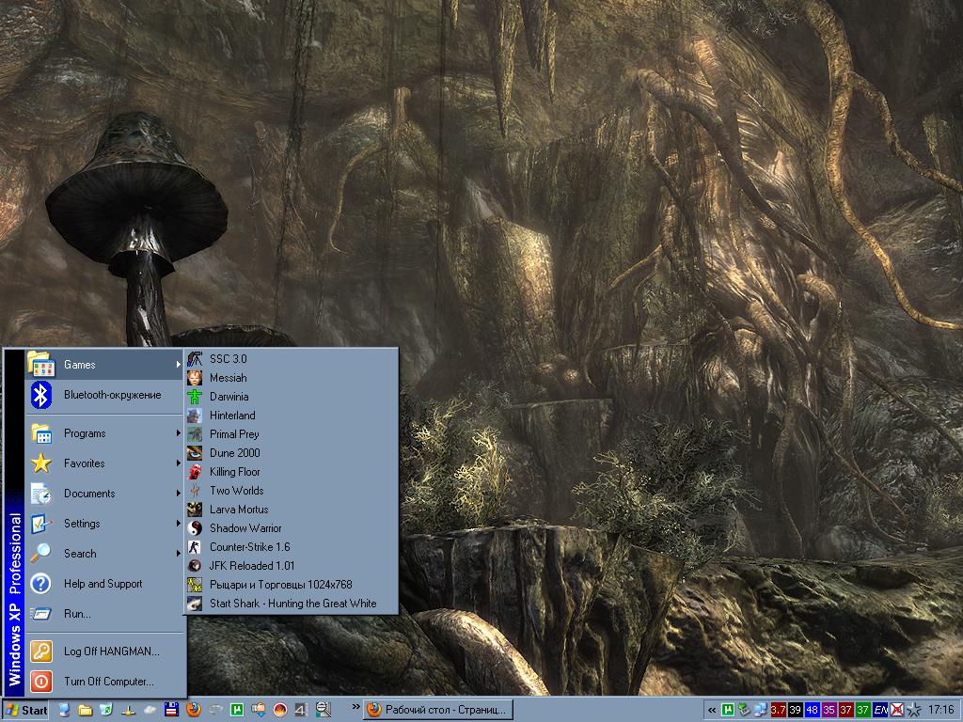Viewport: 963px width, 722px height.
Task: Click the network computers tray icon
Action: point(760,710)
